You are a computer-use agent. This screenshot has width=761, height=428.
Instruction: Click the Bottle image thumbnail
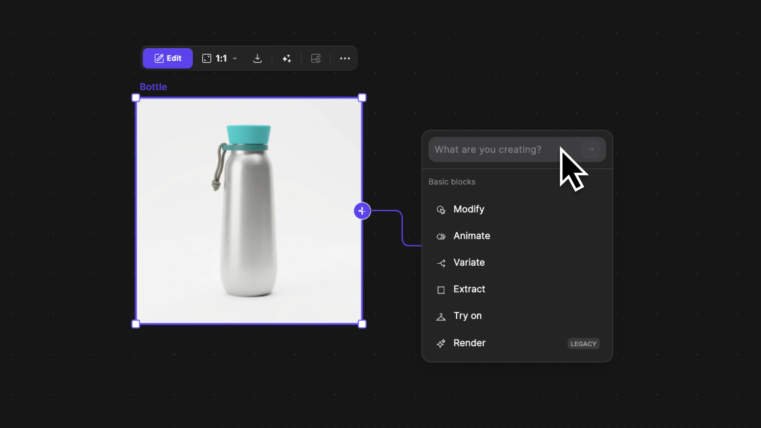[x=249, y=211]
